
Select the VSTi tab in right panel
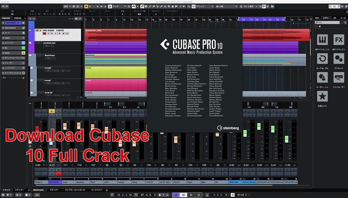tap(317, 17)
